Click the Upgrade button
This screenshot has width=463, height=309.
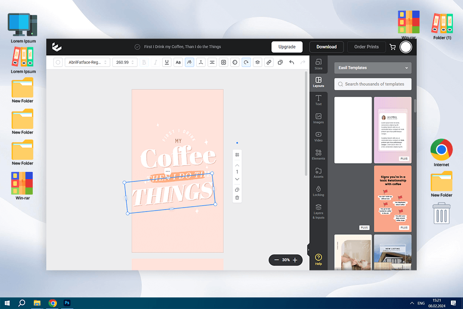pyautogui.click(x=287, y=47)
